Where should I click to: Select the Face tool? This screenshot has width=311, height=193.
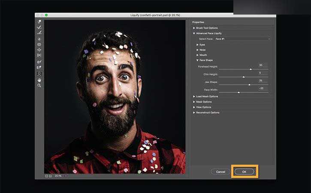tap(39, 74)
